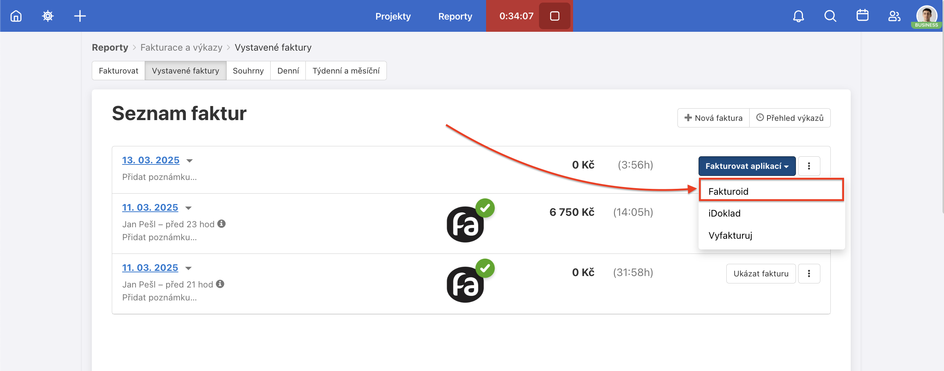
Task: Go to Reporty breadcrumb
Action: coord(110,47)
